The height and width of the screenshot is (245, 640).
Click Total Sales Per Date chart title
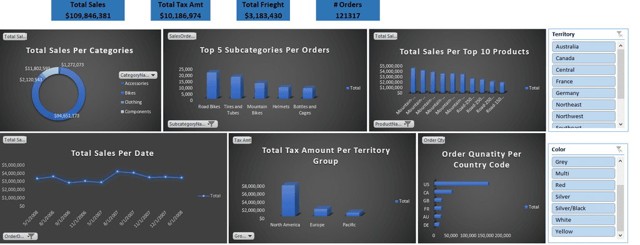tap(112, 154)
